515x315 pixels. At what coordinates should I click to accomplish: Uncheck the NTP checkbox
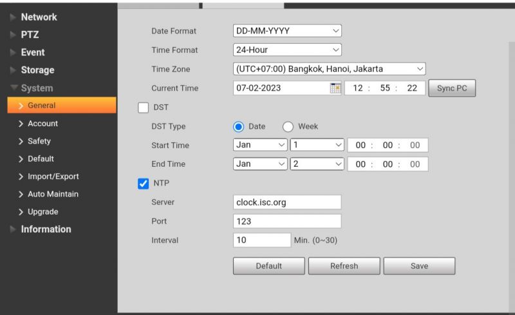click(144, 184)
